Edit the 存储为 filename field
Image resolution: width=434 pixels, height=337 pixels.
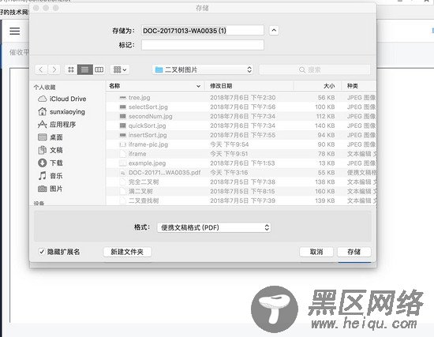pos(203,30)
